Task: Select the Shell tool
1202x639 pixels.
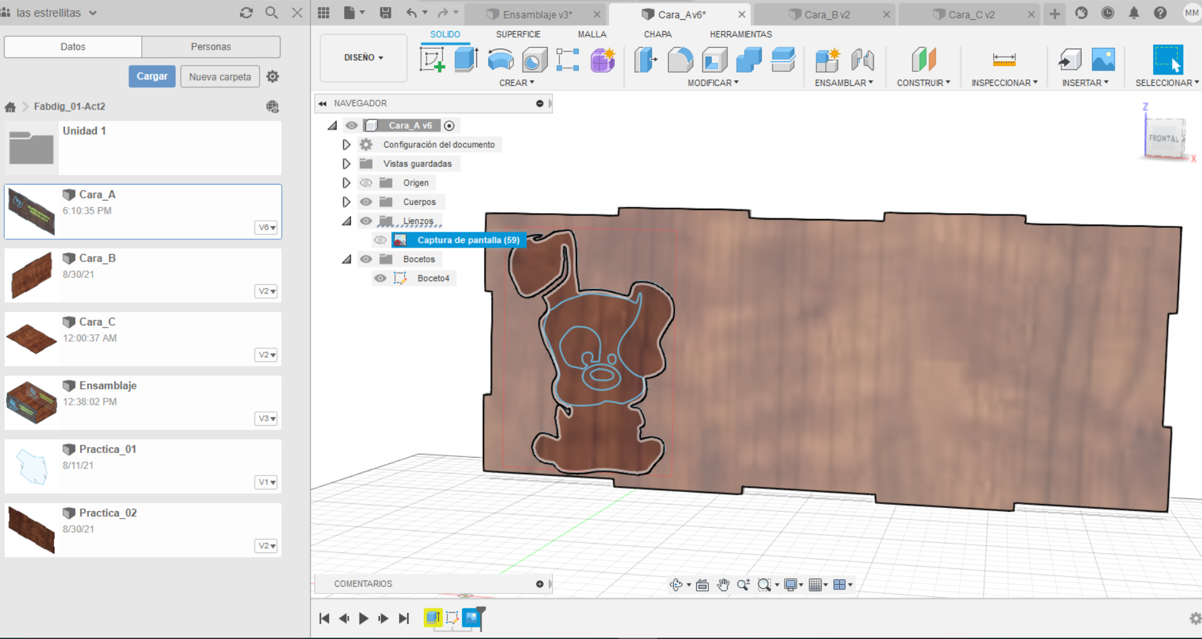Action: pyautogui.click(x=715, y=60)
